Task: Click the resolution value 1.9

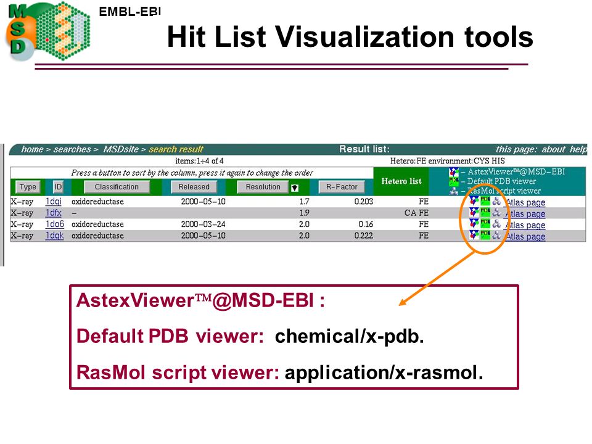Action: [304, 213]
